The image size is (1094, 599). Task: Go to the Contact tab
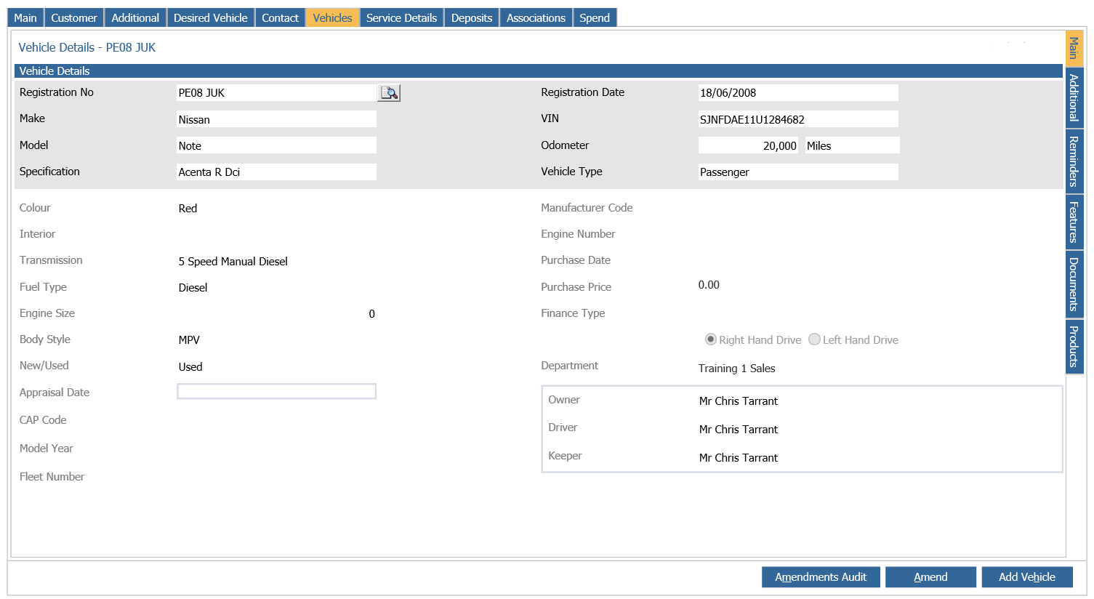[x=281, y=17]
